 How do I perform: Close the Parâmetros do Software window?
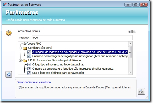click(144, 5)
